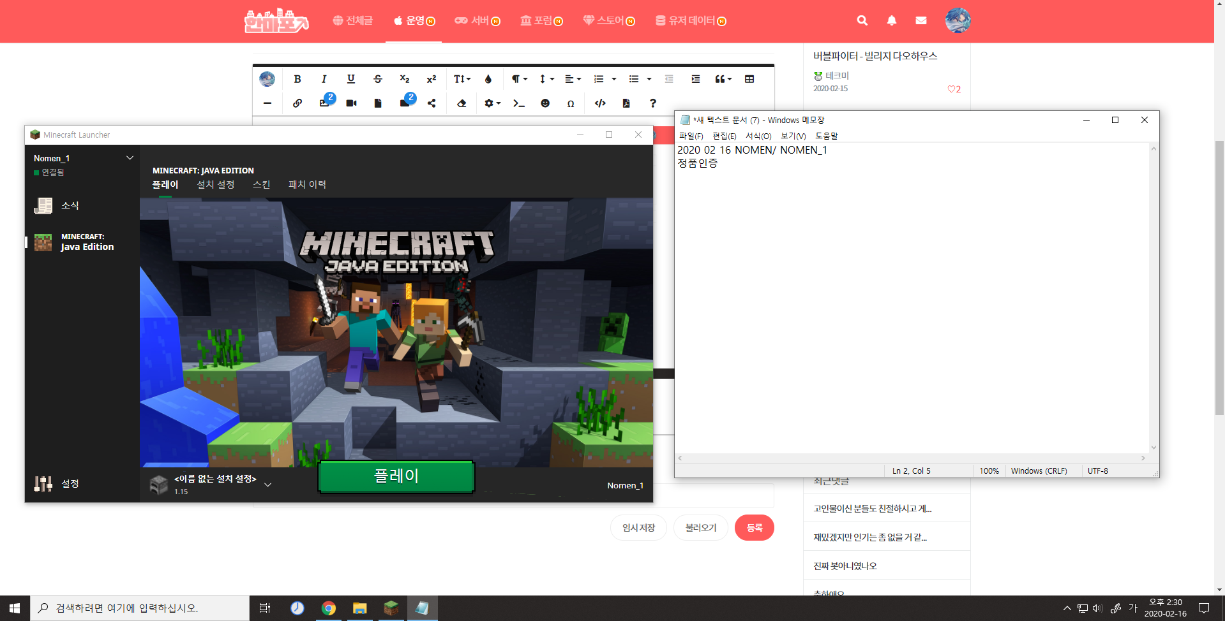Open 파일(F) menu in Notepad
This screenshot has width=1225, height=621.
[x=691, y=136]
